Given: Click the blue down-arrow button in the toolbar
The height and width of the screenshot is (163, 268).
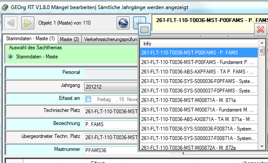Looking at the screenshot, I should (x=139, y=20).
